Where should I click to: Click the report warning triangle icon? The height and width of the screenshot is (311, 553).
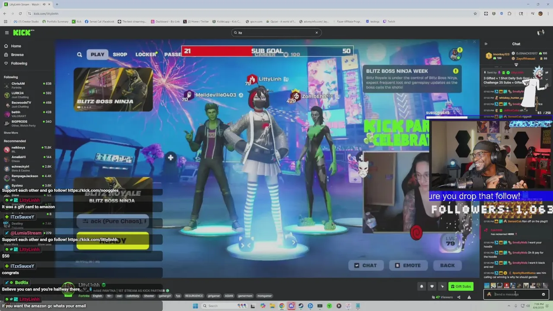pos(469,297)
